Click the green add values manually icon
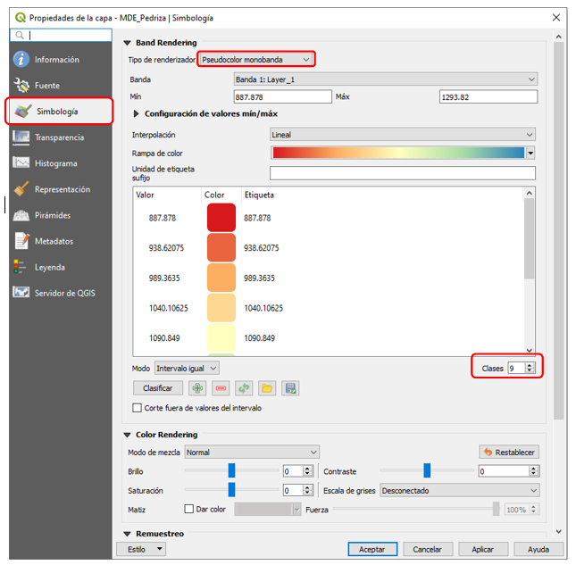The height and width of the screenshot is (565, 576). [x=198, y=388]
